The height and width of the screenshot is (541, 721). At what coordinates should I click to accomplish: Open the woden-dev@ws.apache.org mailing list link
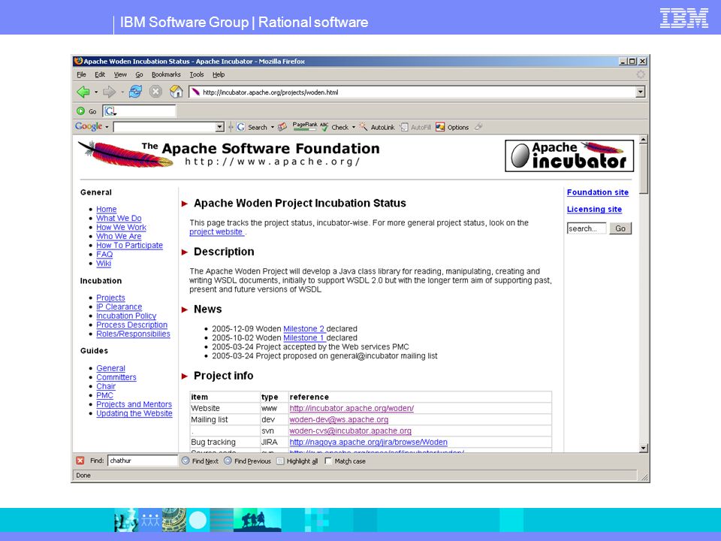(339, 419)
